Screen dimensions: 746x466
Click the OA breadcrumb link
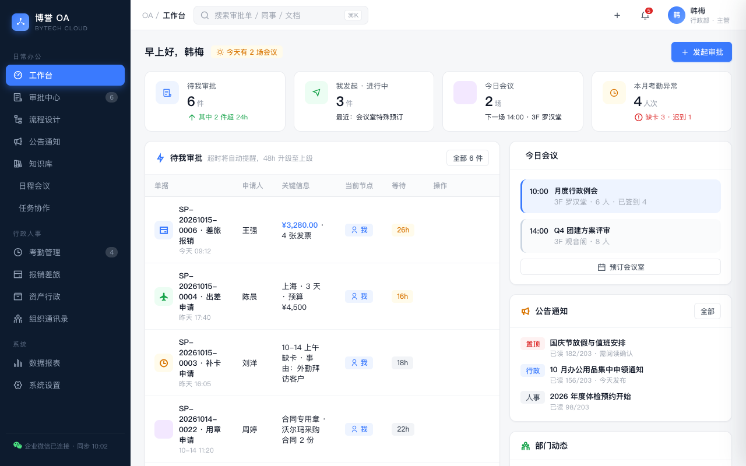(x=147, y=15)
